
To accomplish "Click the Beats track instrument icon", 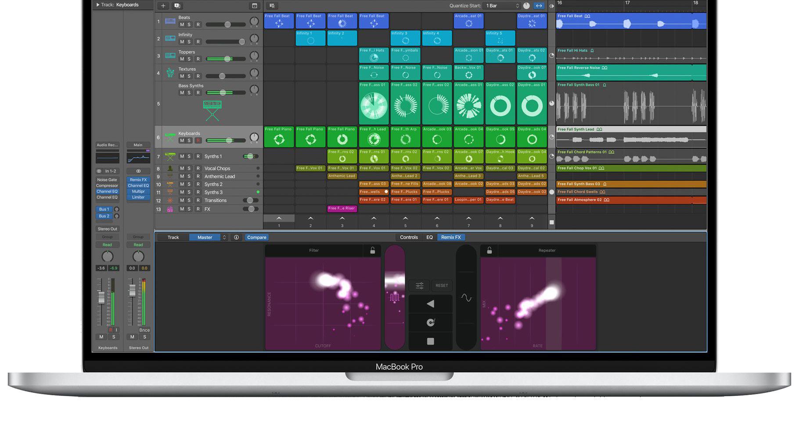I will coord(170,21).
